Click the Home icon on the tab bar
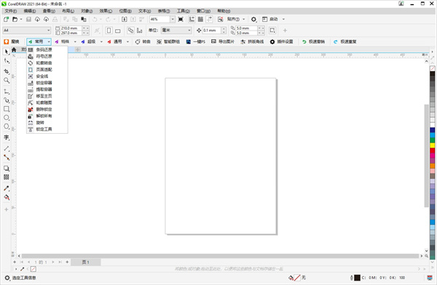 [14, 49]
